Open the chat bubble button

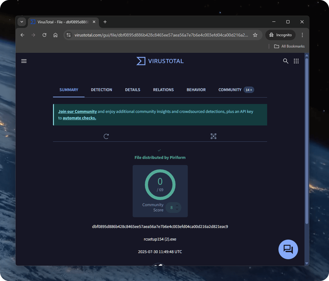pos(288,249)
